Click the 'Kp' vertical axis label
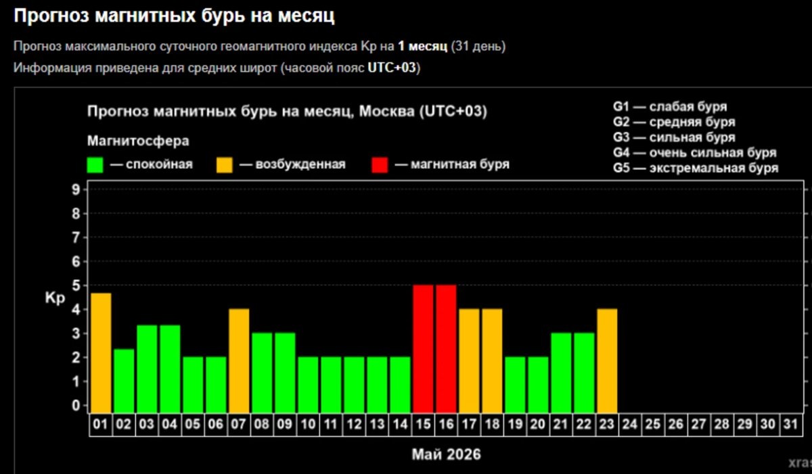812x474 pixels. 55,298
